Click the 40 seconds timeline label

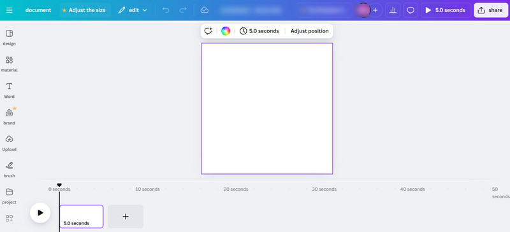(412, 189)
